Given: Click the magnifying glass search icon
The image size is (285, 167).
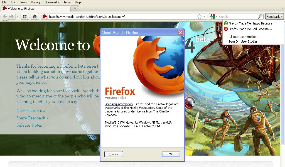Looking at the screenshot, I should 260,16.
